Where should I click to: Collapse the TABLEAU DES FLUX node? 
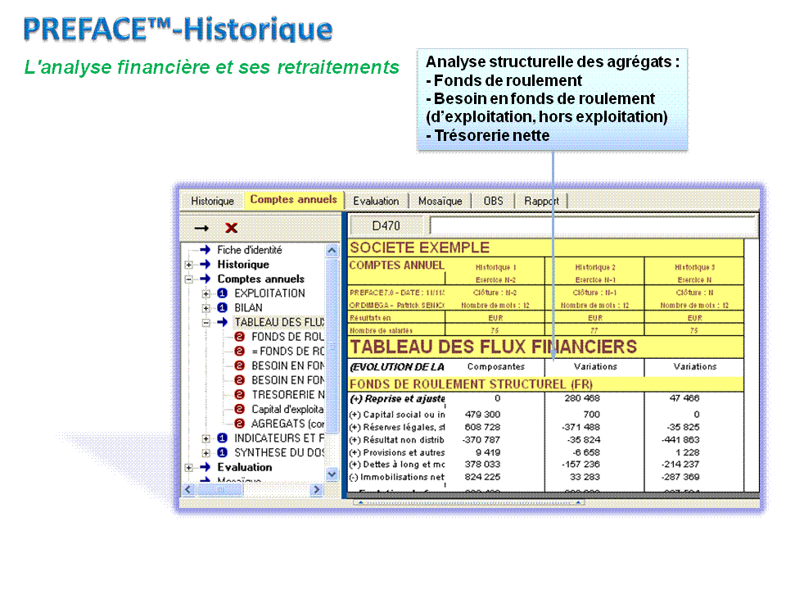[x=206, y=323]
